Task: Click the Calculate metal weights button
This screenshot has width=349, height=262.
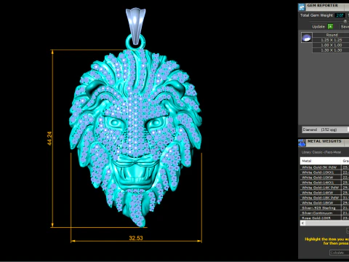Action: (x=339, y=253)
